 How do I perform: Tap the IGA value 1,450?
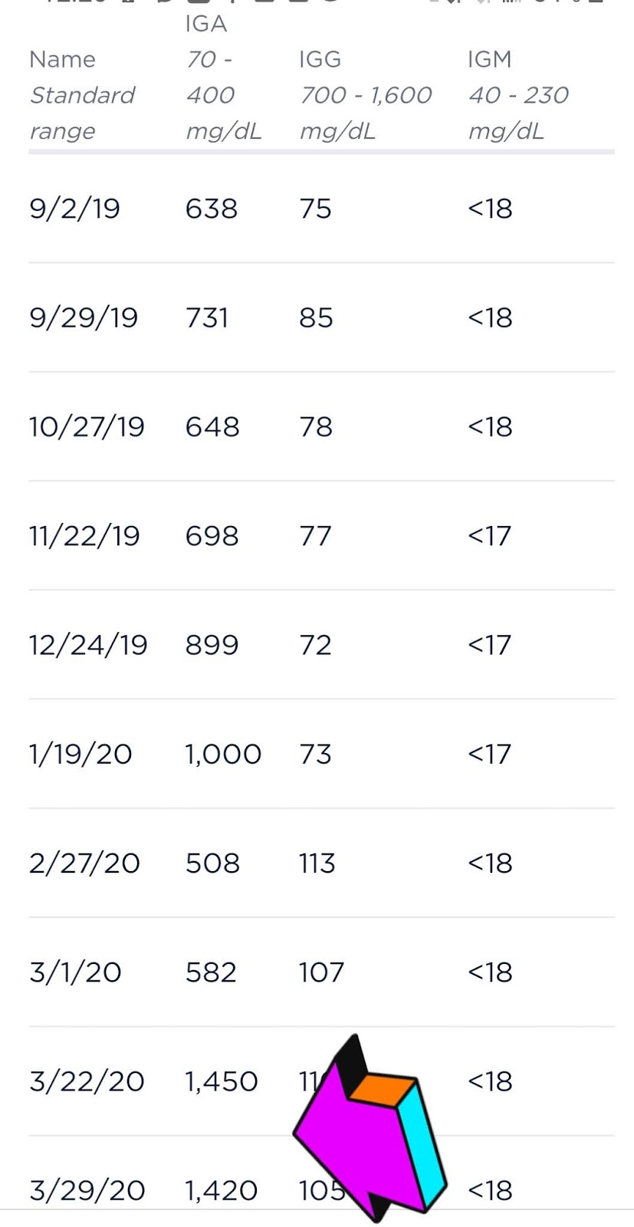pos(222,1082)
